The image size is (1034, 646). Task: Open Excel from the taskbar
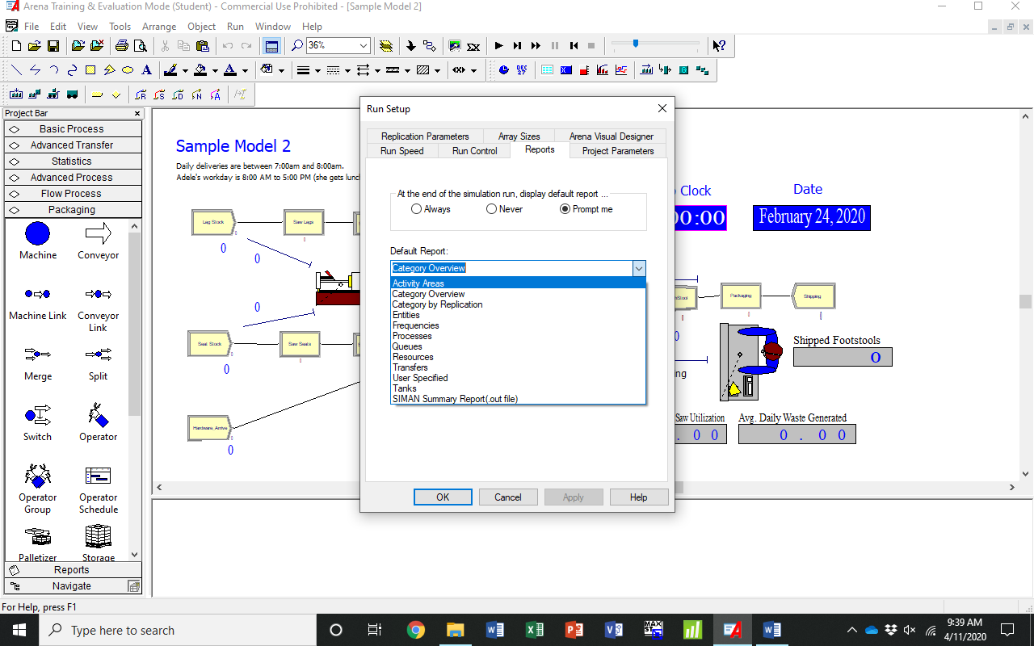pyautogui.click(x=535, y=630)
